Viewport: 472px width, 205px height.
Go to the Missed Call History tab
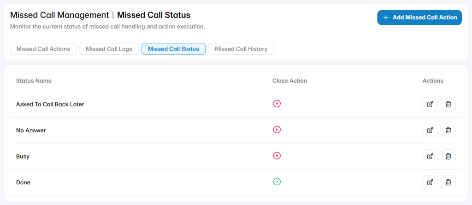click(x=241, y=49)
